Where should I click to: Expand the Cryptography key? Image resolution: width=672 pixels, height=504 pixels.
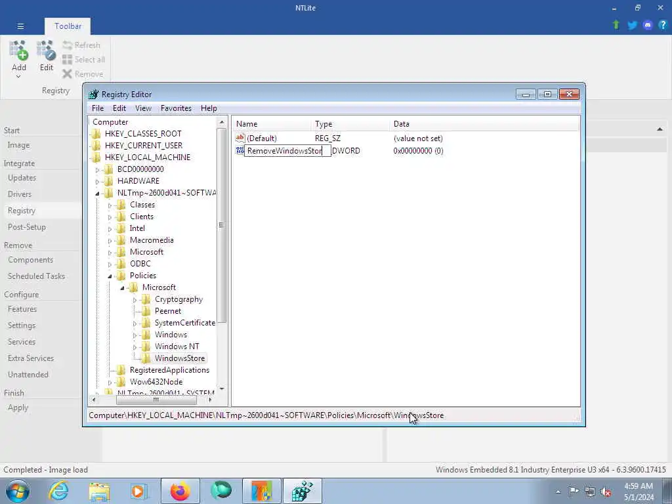(135, 300)
